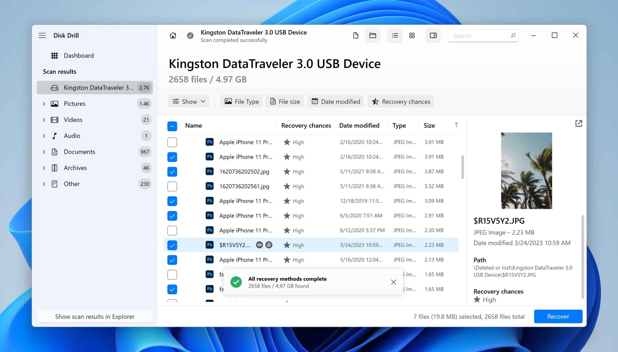Click the home navigation icon

pos(172,35)
